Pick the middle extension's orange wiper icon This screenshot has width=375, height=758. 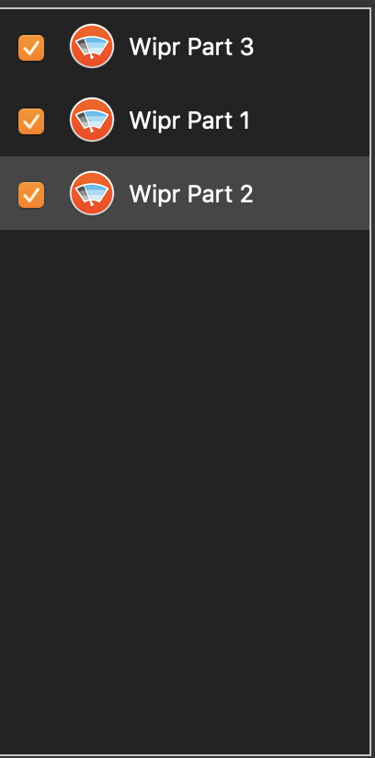92,120
